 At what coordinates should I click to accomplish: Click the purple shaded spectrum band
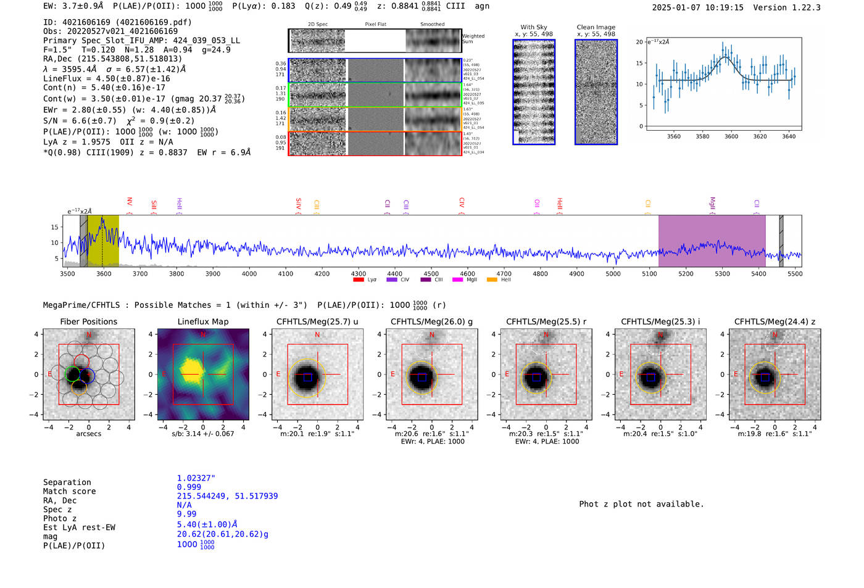712,241
